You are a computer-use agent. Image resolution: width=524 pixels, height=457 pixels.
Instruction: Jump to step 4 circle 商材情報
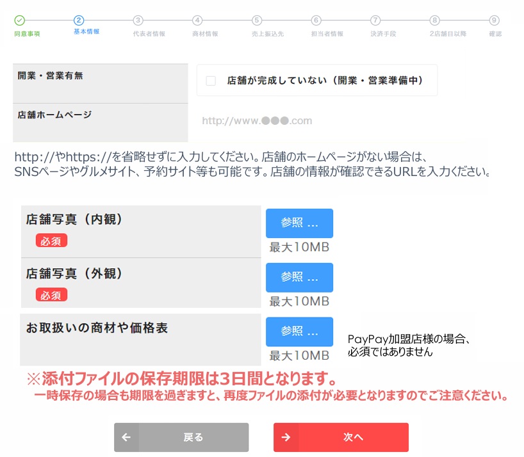(197, 20)
